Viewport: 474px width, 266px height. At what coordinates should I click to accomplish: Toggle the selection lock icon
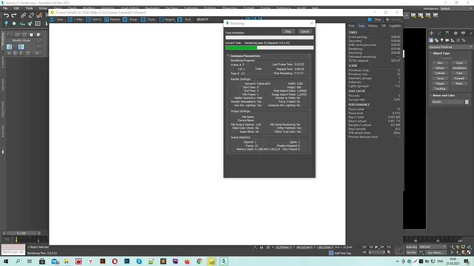[x=262, y=247]
